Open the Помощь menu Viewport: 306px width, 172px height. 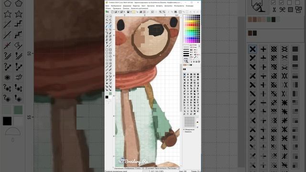pos(126,9)
